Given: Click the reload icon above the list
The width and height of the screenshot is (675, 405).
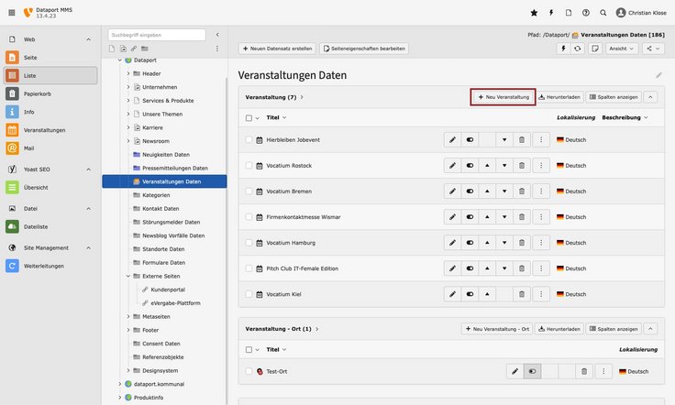Looking at the screenshot, I should (x=576, y=48).
